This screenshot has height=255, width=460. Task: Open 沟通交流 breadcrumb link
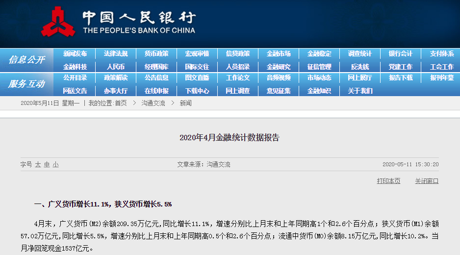(x=153, y=103)
